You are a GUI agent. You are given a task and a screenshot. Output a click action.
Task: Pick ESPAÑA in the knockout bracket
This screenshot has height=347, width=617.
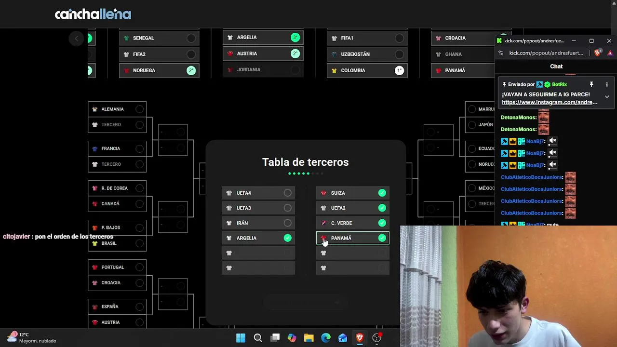[117, 307]
